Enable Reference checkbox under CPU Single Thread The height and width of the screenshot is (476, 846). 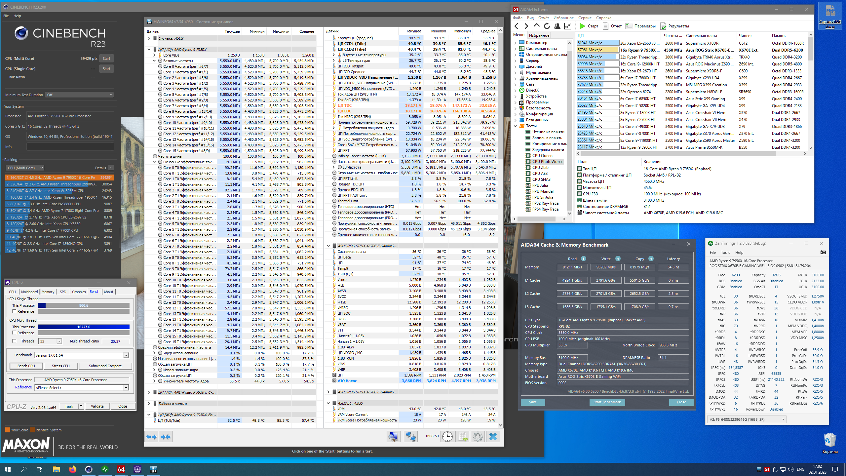pos(14,311)
